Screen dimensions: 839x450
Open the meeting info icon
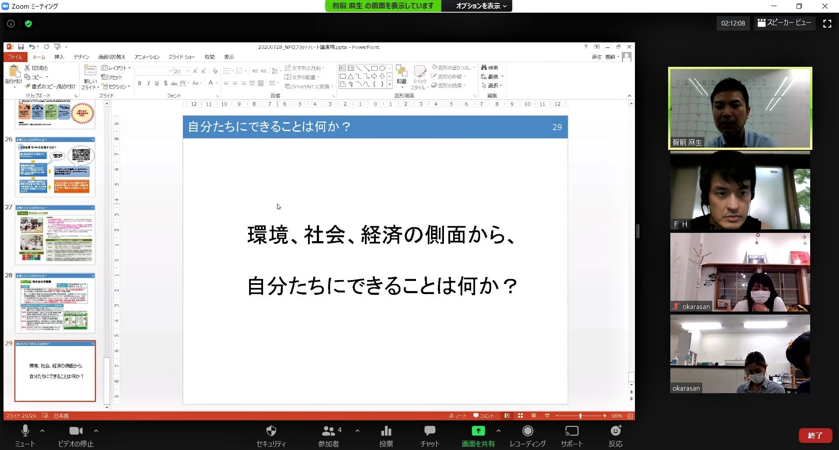coord(11,24)
